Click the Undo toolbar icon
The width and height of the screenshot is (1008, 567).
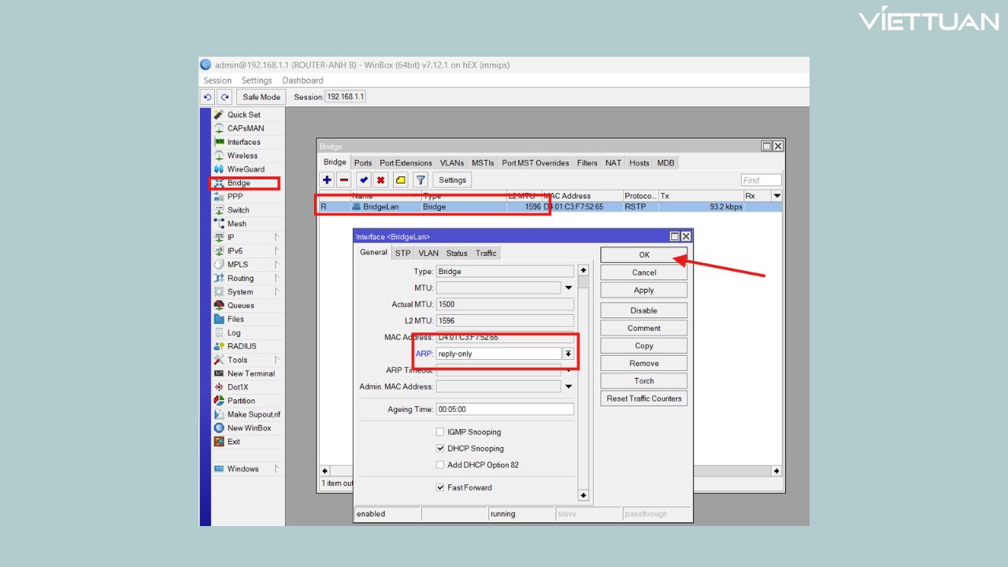coord(208,97)
